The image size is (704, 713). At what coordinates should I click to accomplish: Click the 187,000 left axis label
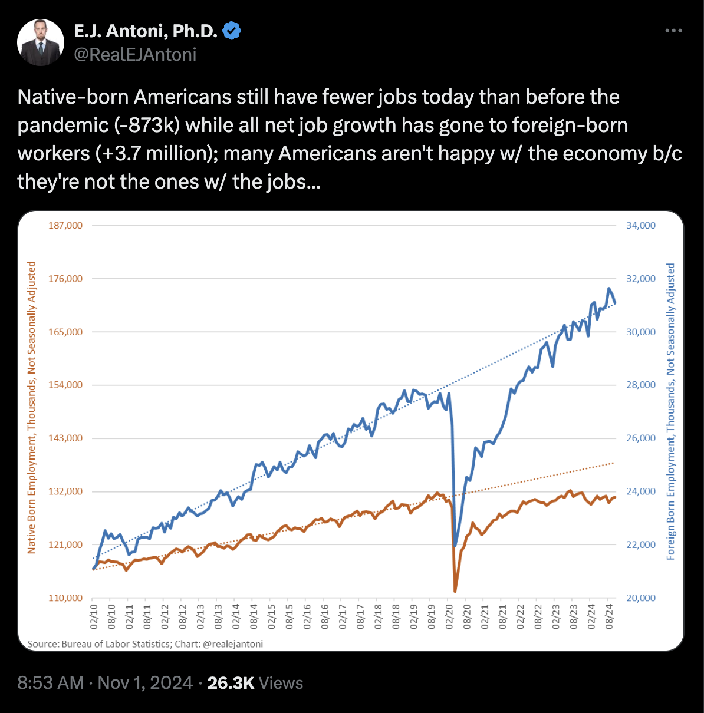coord(65,225)
